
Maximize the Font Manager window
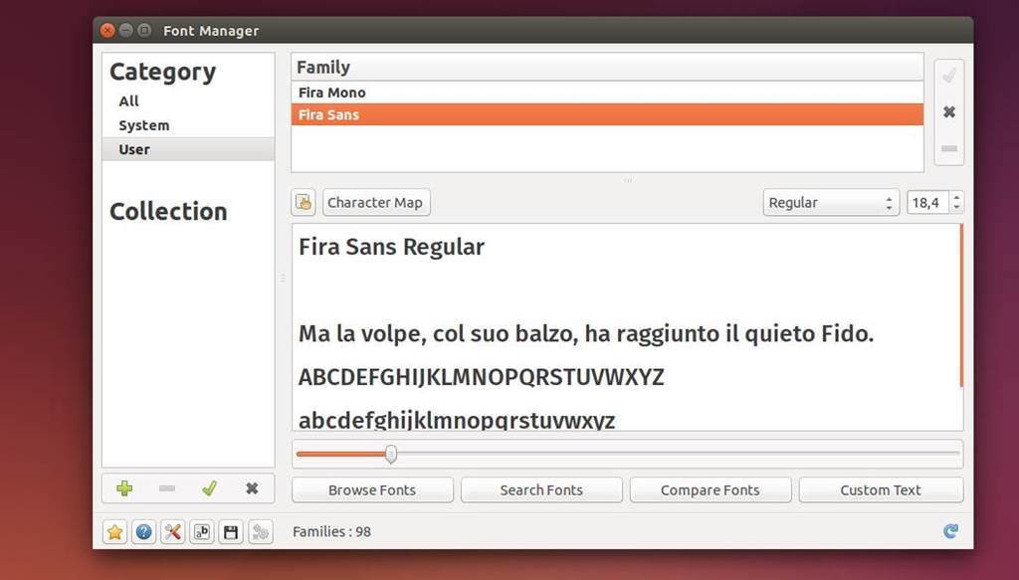click(x=144, y=30)
